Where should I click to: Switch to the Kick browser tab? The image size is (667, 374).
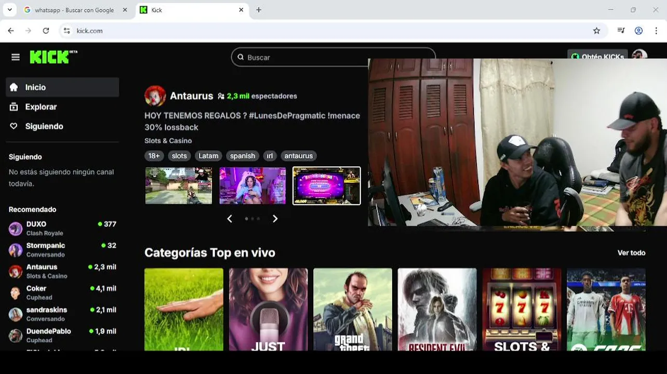192,10
